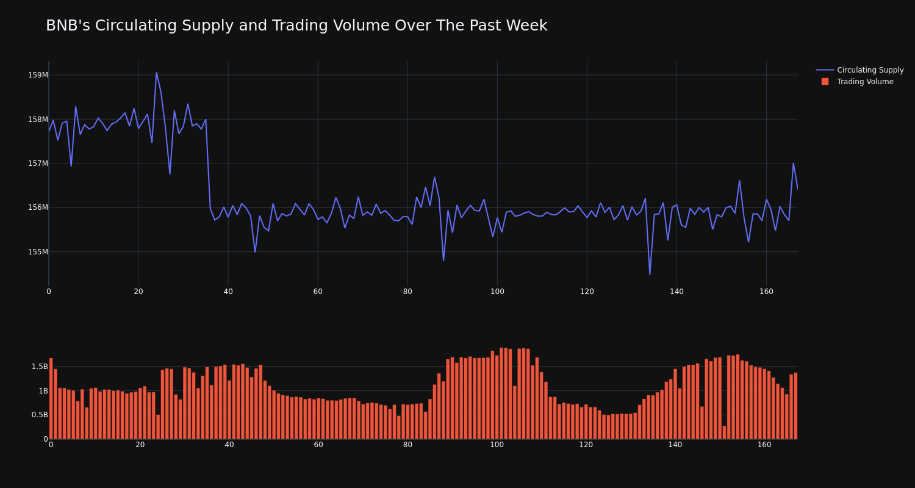This screenshot has height=488, width=915.
Task: Click the 155M y-axis label
Action: pos(38,251)
